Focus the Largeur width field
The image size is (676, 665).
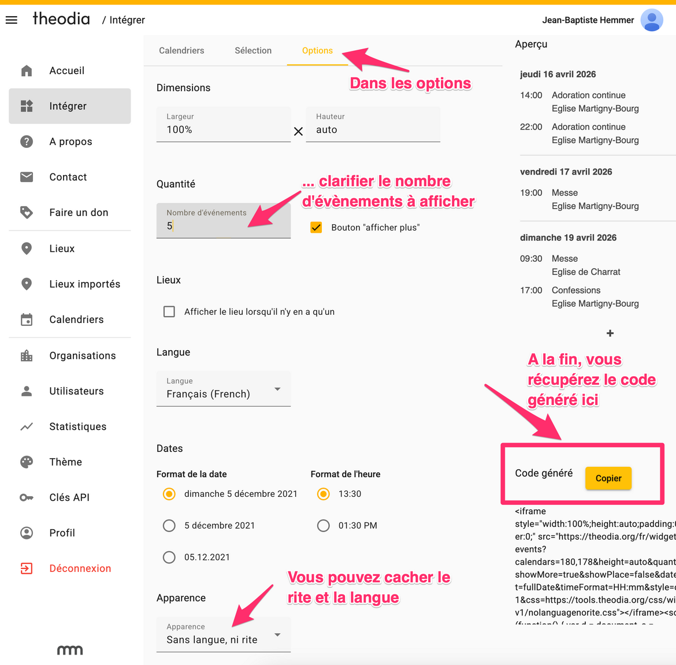224,125
